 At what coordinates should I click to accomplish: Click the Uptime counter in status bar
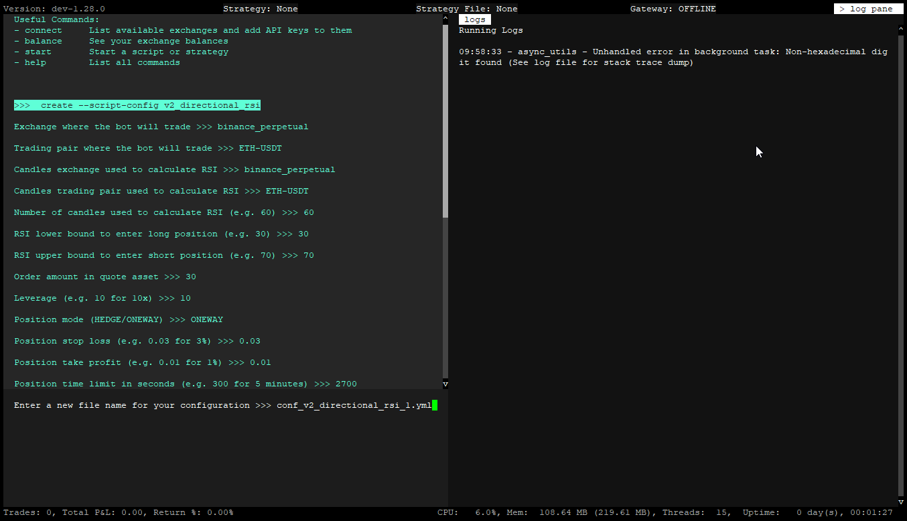[817, 512]
